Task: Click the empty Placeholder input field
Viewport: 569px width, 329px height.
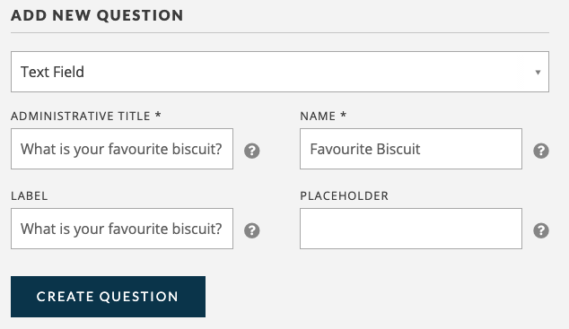Action: (x=411, y=229)
